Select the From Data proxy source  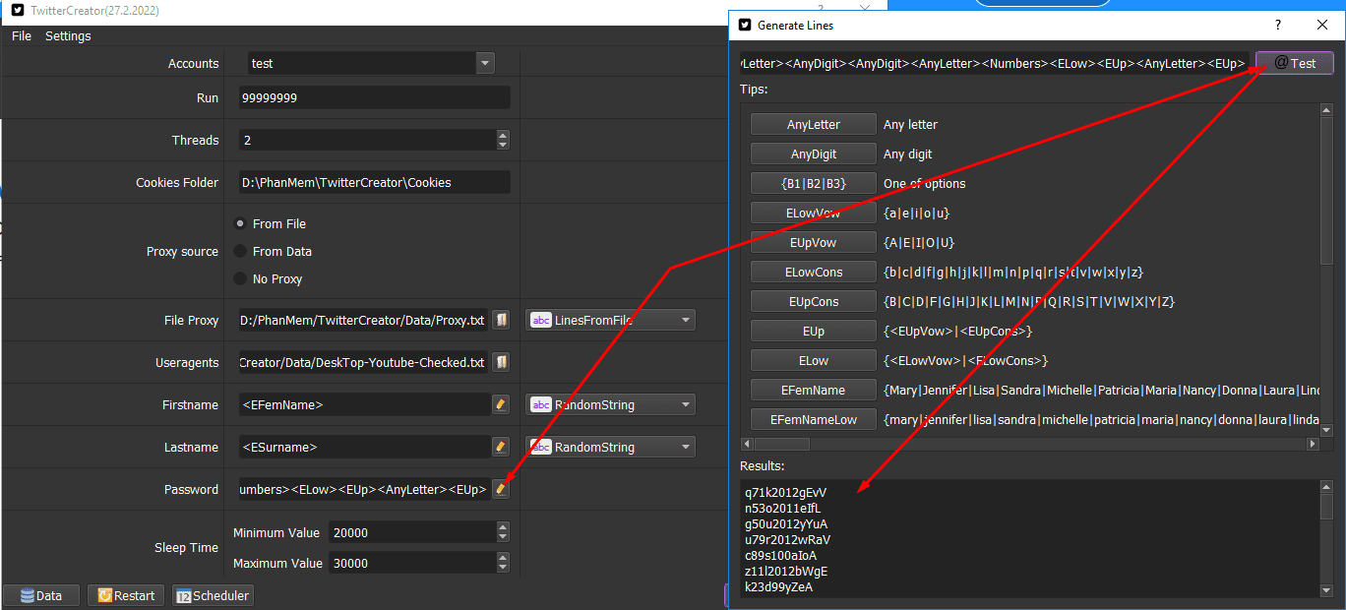coord(240,251)
